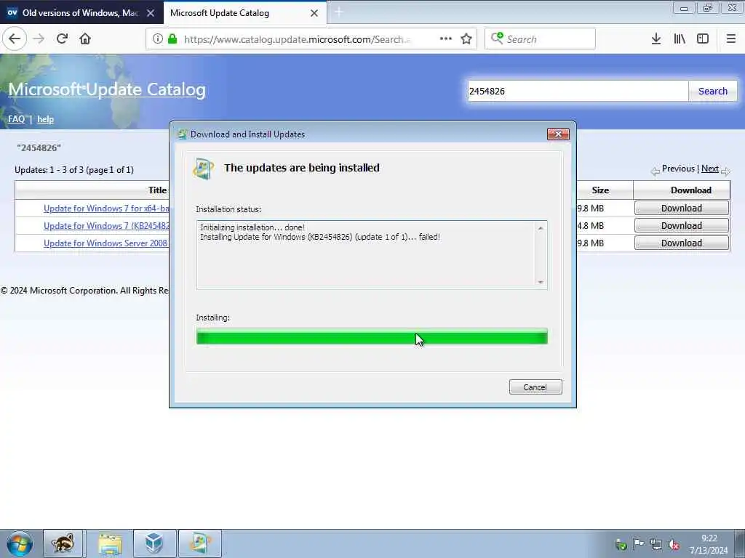The width and height of the screenshot is (745, 558).
Task: Minimize the browser window
Action: (684, 8)
